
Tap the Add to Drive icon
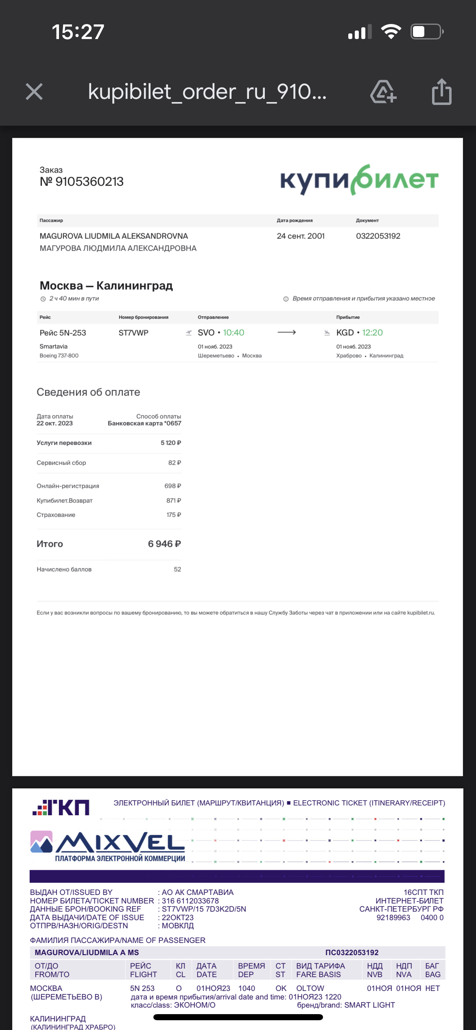point(383,92)
